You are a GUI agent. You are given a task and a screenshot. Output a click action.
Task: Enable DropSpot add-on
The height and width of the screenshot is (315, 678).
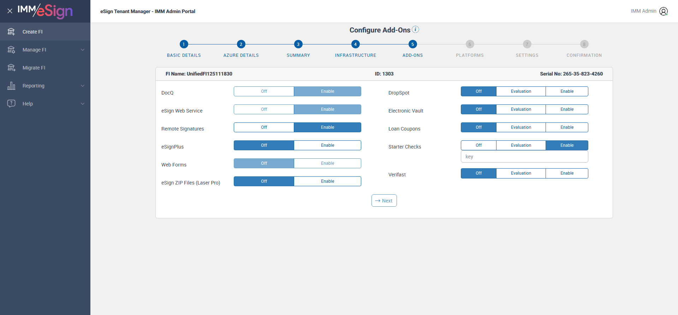pyautogui.click(x=567, y=91)
